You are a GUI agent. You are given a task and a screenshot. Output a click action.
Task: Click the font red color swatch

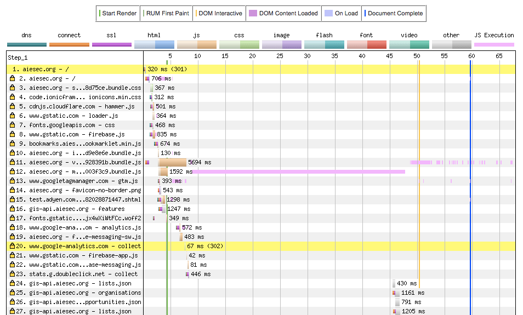tap(367, 45)
